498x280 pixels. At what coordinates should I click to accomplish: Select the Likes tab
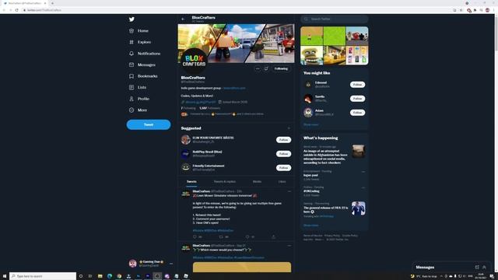[282, 181]
